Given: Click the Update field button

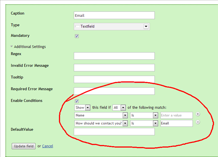Looking at the screenshot, I should 24,146.
